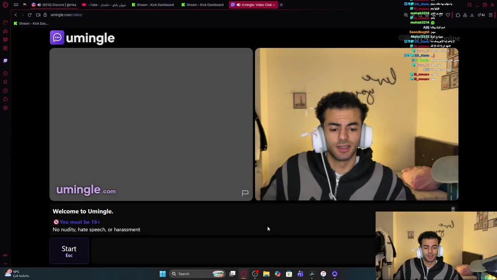
Task: Open the Apple Music taskbar icon
Action: [x=323, y=274]
